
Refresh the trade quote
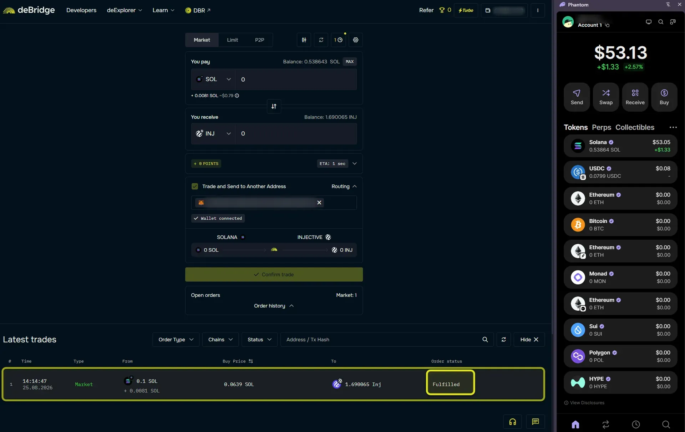[x=321, y=40]
